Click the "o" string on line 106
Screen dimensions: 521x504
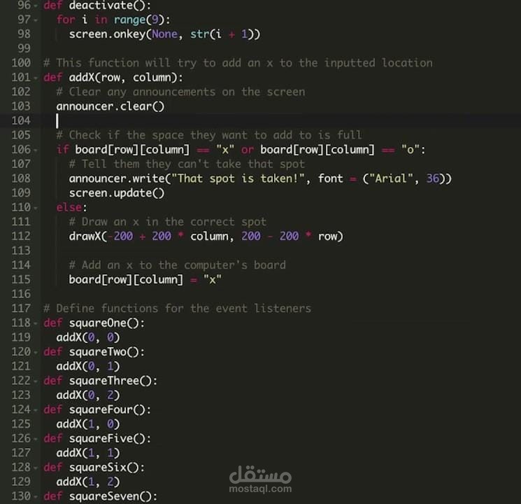[x=411, y=150]
